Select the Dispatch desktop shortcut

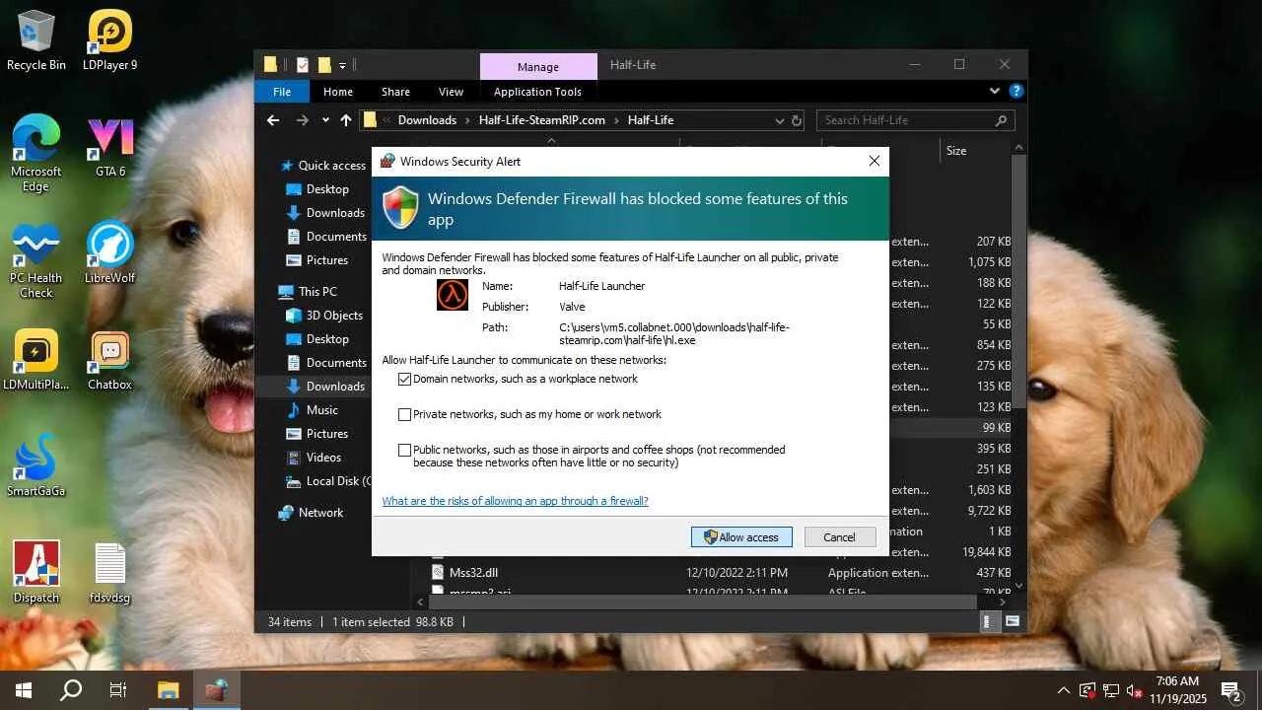point(36,573)
